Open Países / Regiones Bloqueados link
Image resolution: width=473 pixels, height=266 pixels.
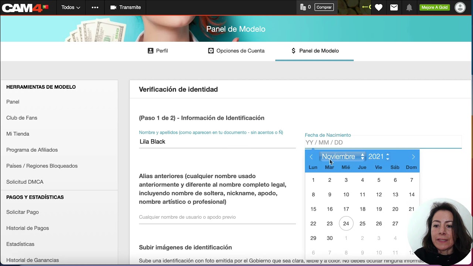coord(42,166)
